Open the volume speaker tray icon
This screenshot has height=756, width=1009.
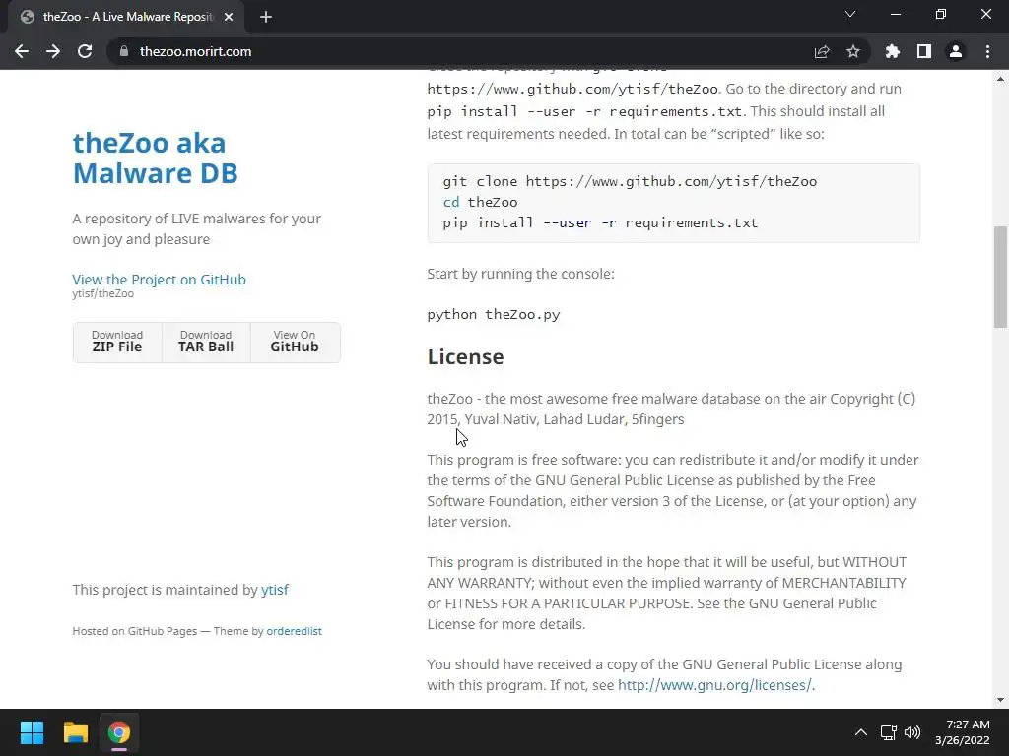coord(911,732)
